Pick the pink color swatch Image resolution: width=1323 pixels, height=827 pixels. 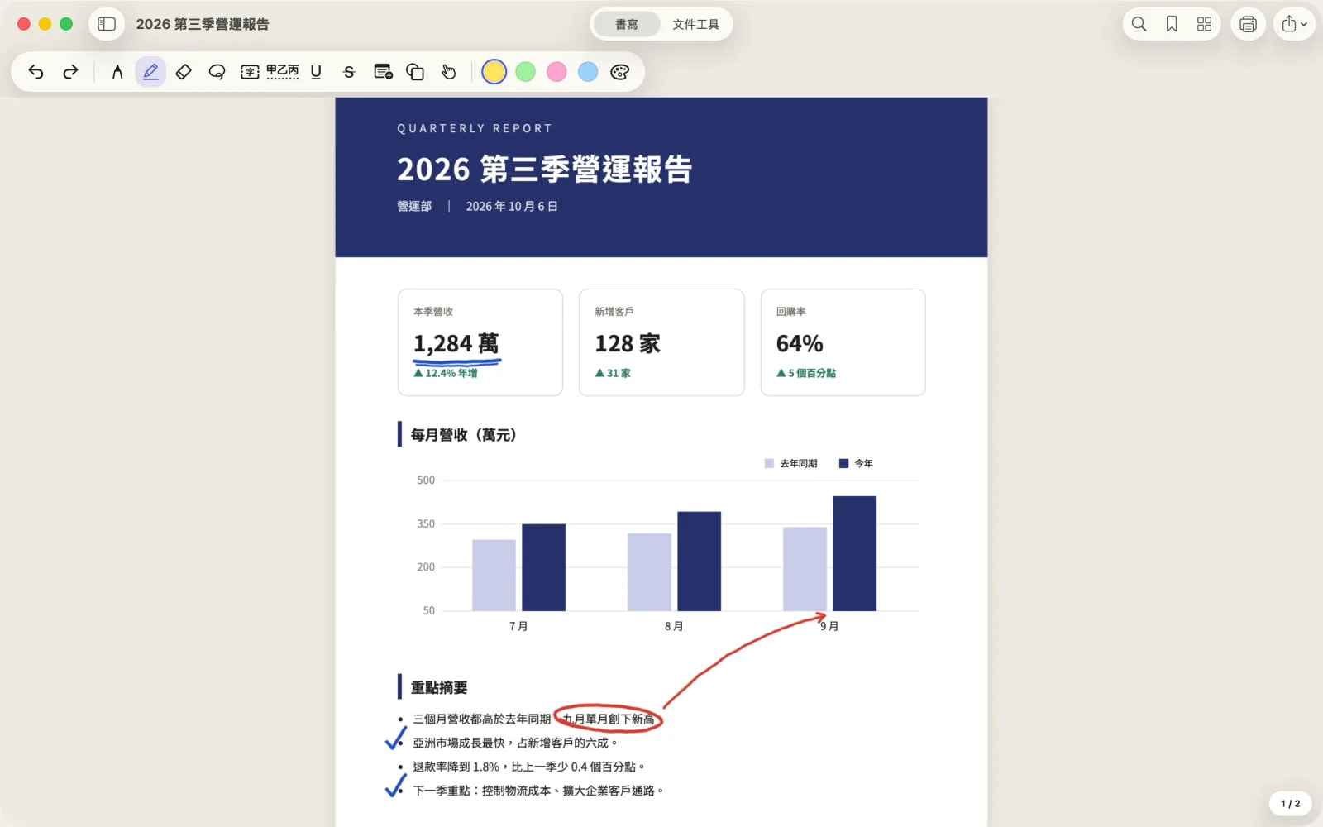tap(557, 72)
